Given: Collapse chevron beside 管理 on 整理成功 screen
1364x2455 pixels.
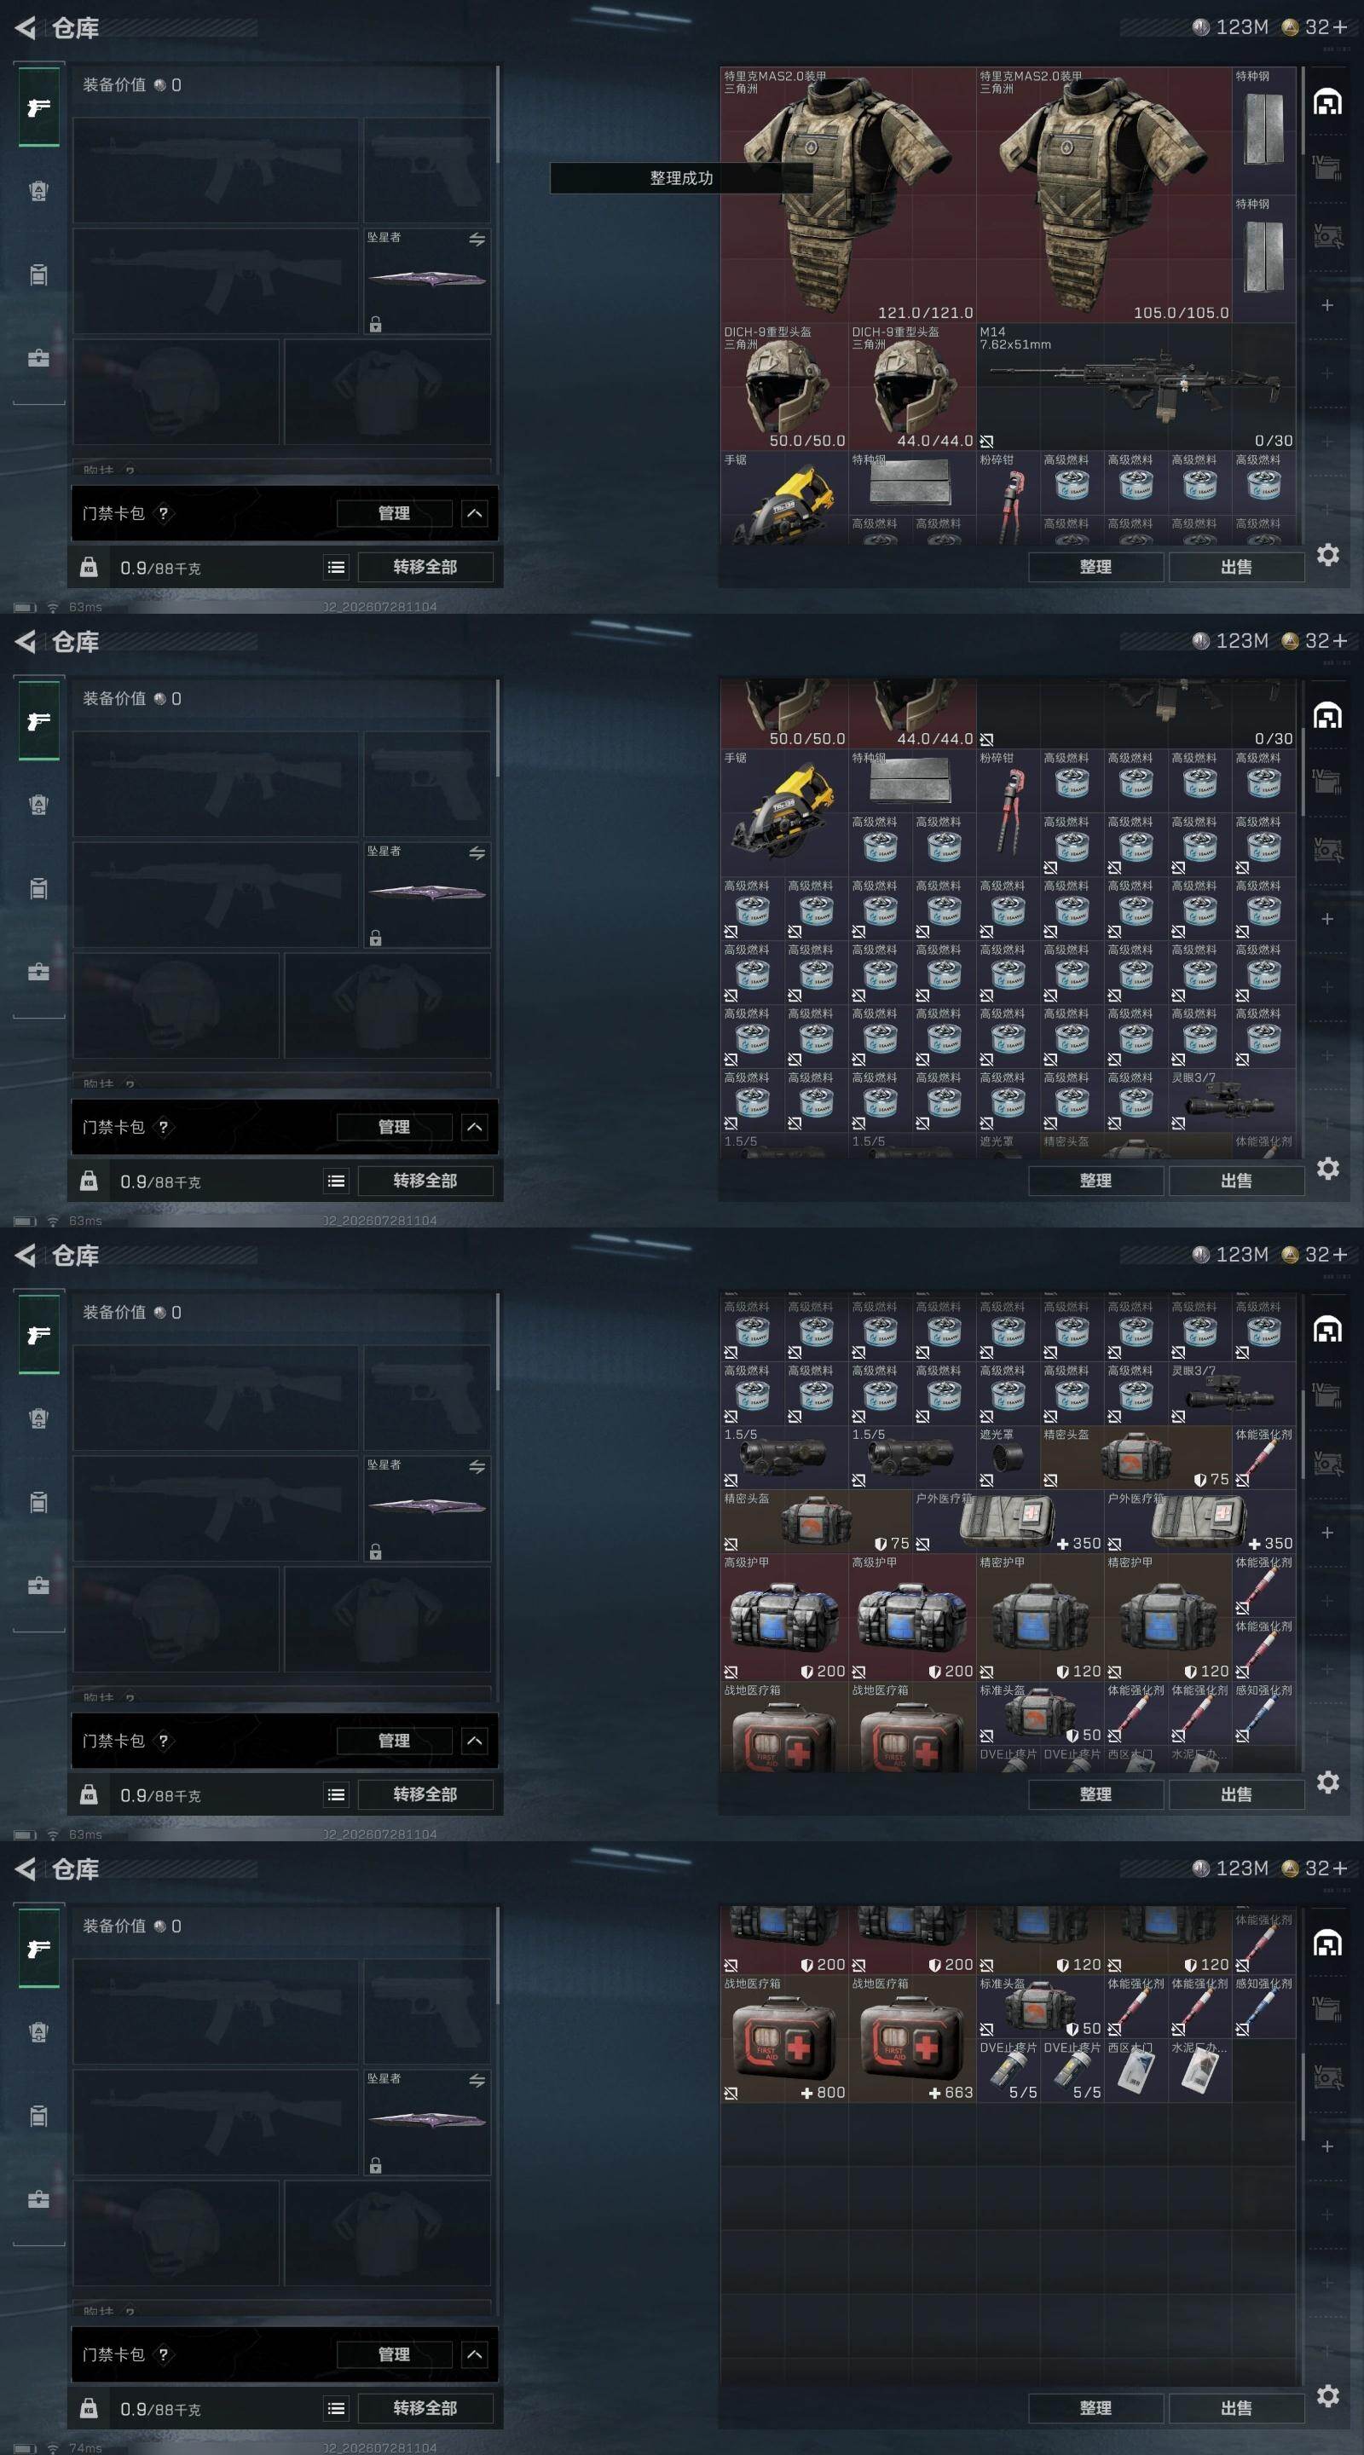Looking at the screenshot, I should point(474,512).
